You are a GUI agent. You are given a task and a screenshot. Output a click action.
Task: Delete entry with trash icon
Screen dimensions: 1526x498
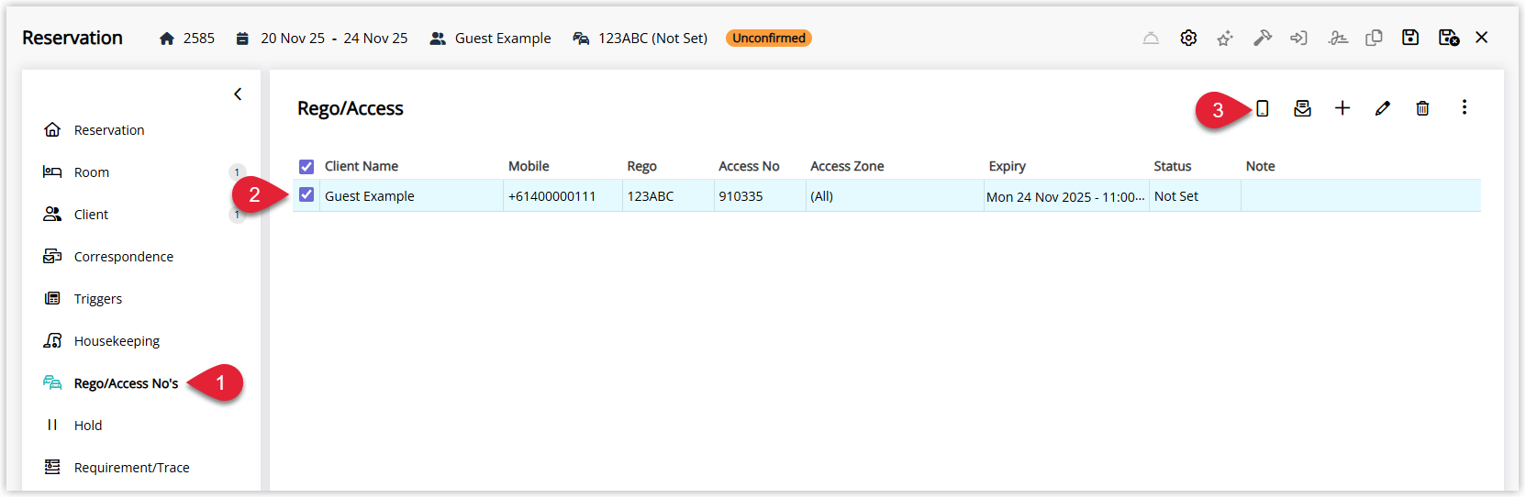[1422, 108]
